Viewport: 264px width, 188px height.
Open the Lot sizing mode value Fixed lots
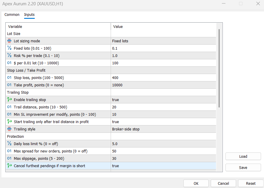point(163,41)
